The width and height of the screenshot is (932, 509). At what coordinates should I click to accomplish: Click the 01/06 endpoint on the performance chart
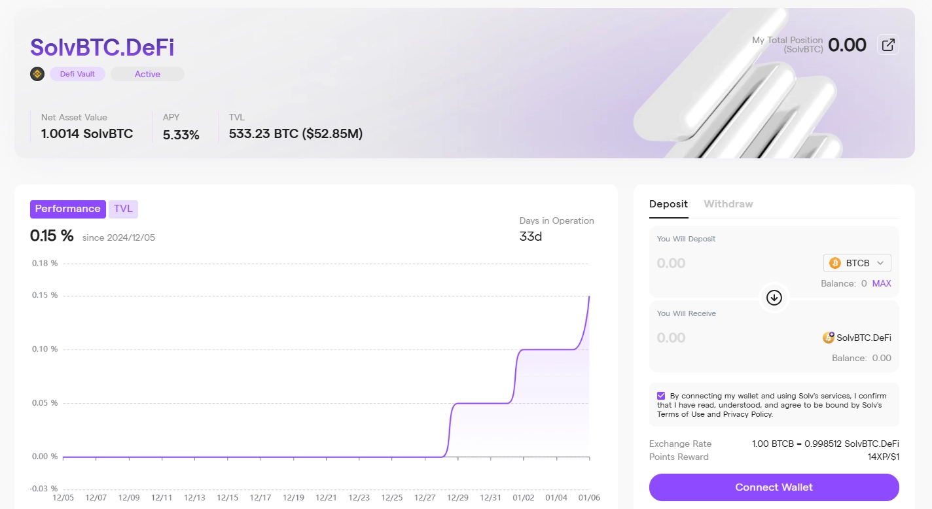click(x=589, y=296)
